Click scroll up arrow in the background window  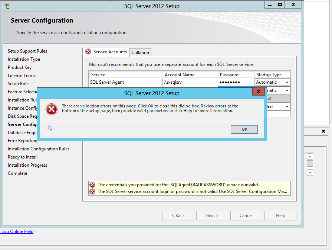[310, 157]
